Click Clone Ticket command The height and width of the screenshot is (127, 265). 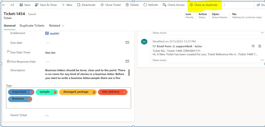point(110,5)
